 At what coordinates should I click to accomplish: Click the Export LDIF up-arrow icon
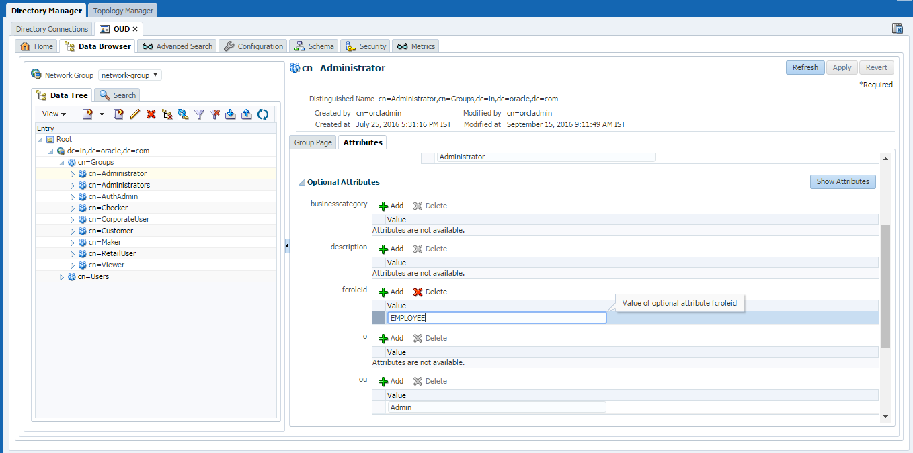(247, 114)
